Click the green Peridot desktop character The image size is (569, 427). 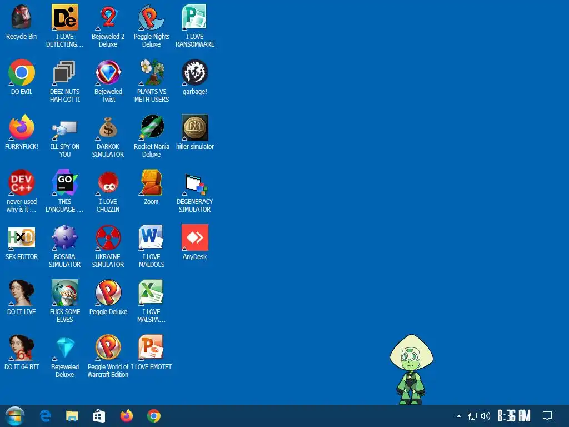pyautogui.click(x=411, y=369)
